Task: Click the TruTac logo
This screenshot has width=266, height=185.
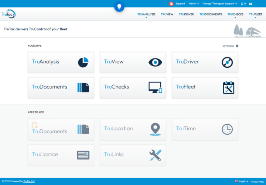Action: tap(8, 14)
